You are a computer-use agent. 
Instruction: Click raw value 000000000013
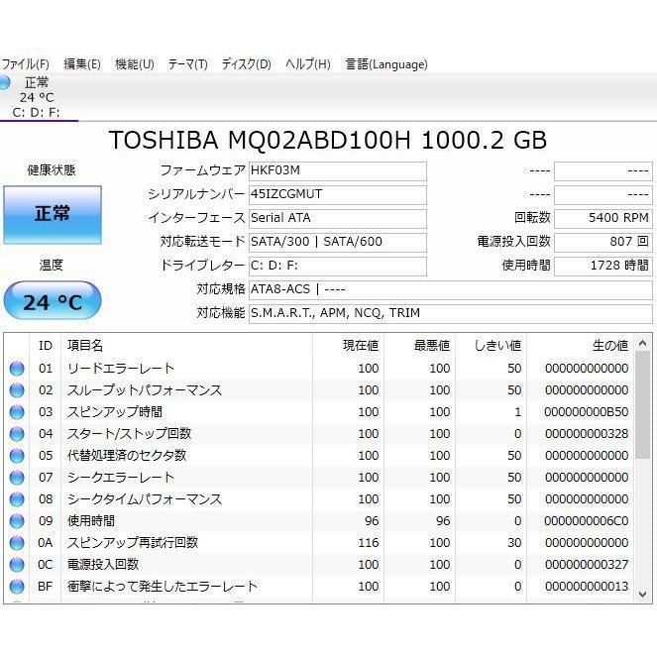point(587,587)
